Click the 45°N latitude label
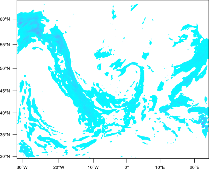This screenshot has width=209, height=169. point(5,91)
